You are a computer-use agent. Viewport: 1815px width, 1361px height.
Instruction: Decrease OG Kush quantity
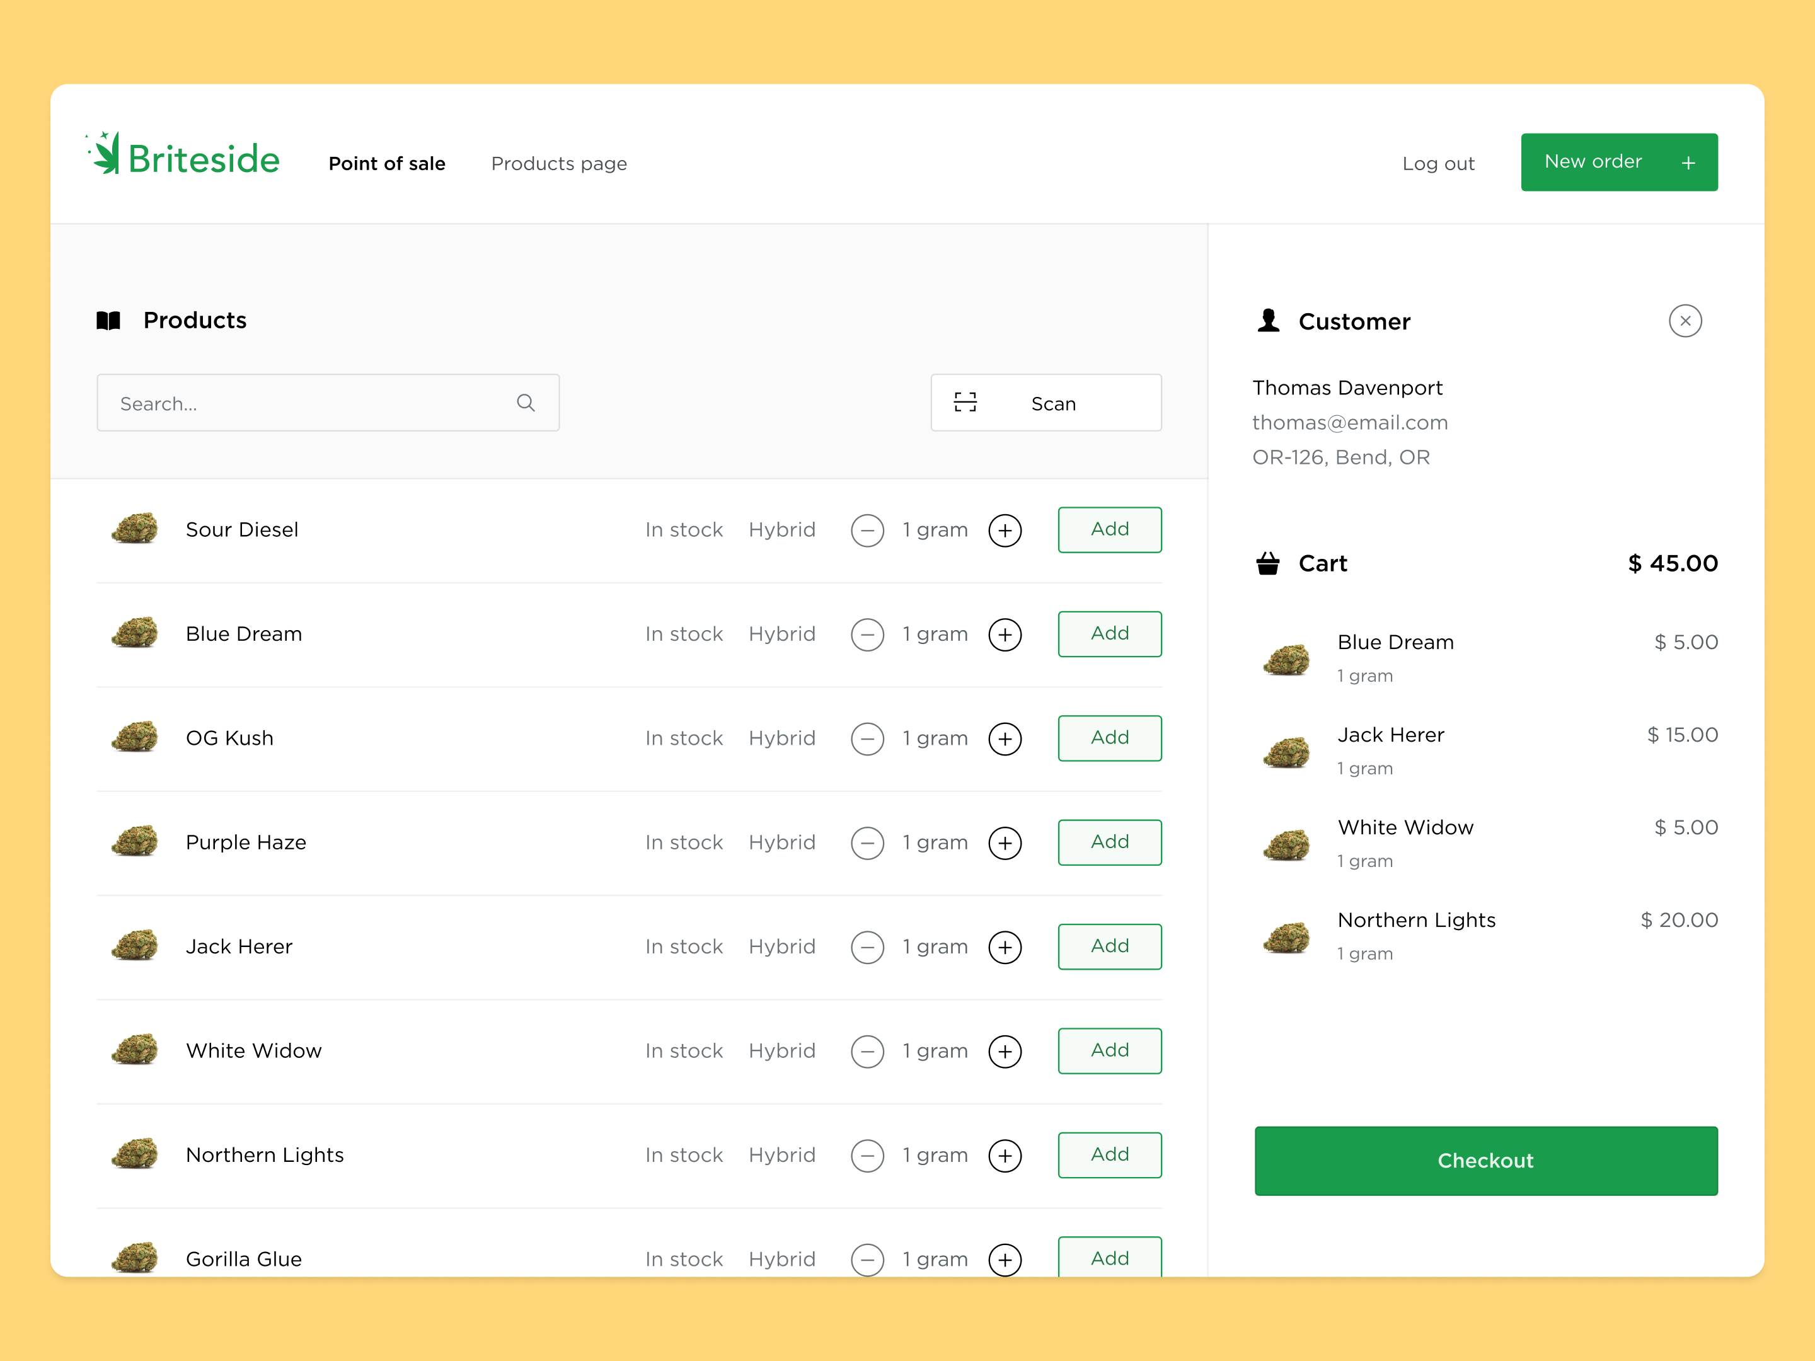(867, 738)
